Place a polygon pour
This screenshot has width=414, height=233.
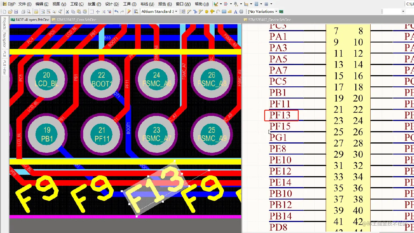tap(230, 12)
